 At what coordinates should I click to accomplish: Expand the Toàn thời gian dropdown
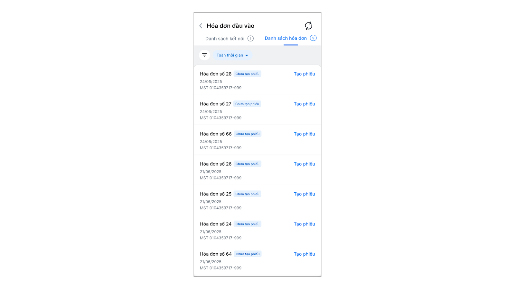[x=232, y=55]
